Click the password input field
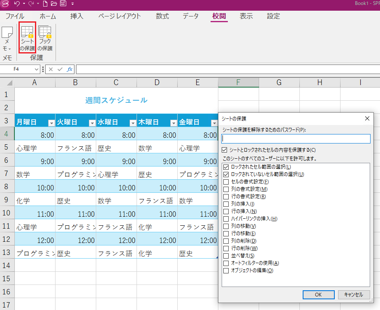Viewport: 380px width, 310px height. click(x=296, y=139)
